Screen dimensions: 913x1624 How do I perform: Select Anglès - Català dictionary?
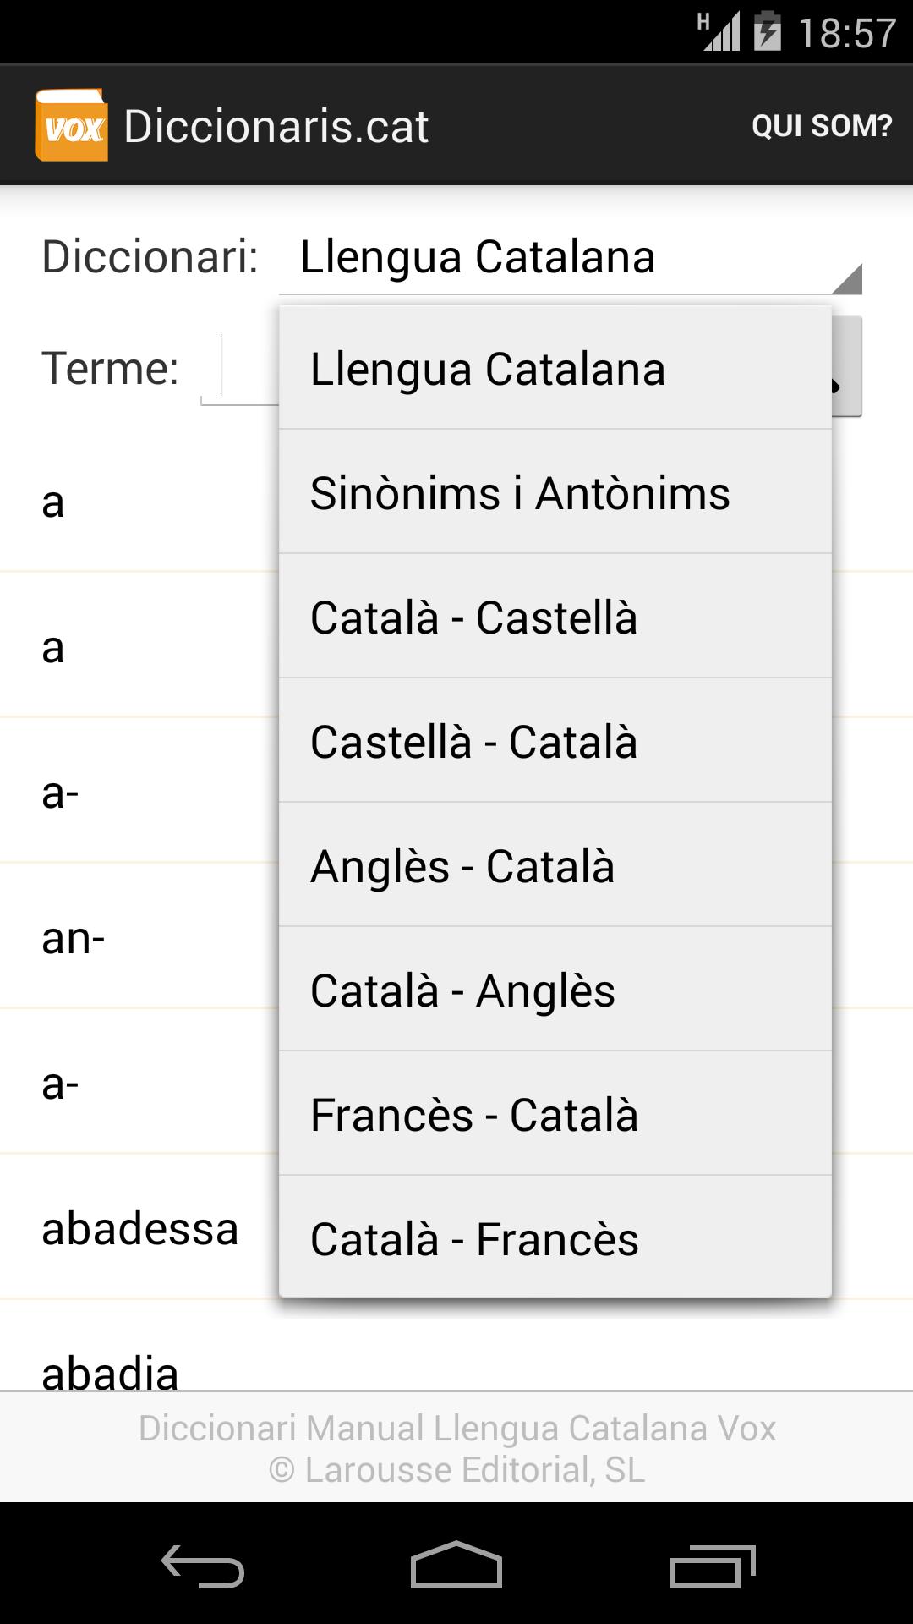click(x=555, y=866)
